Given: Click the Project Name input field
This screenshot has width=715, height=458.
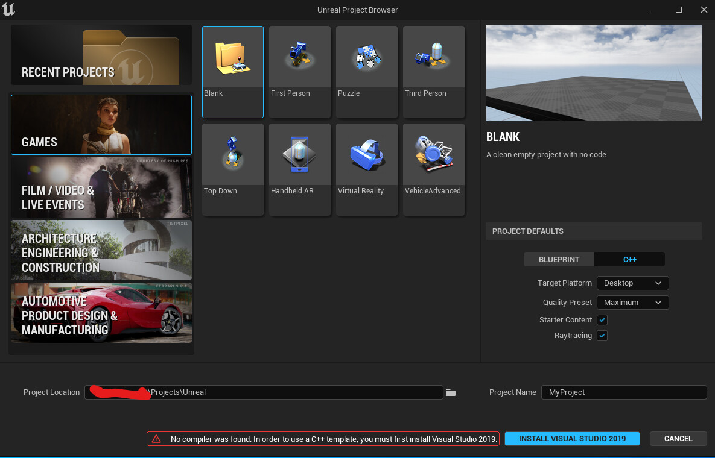Looking at the screenshot, I should tap(624, 392).
